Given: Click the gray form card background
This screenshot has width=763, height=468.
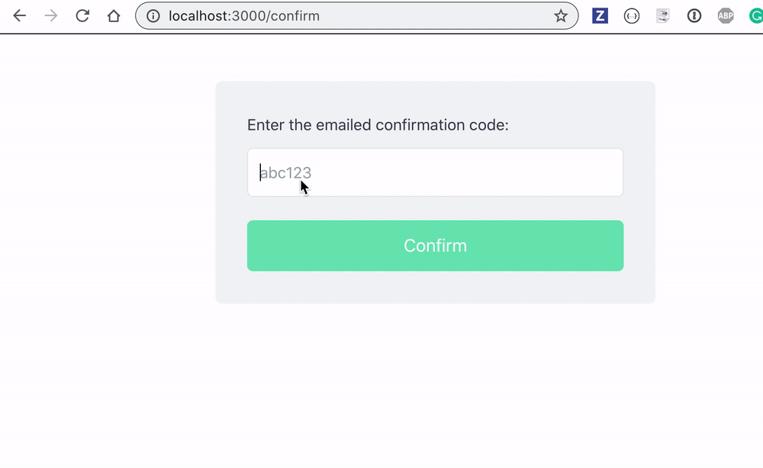Looking at the screenshot, I should (435, 287).
